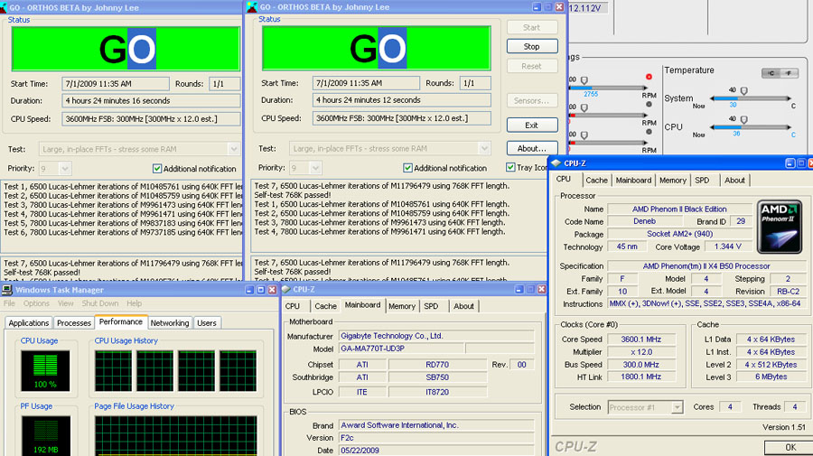813x456 pixels.
Task: Switch temperature units to °F
Action: 789,73
